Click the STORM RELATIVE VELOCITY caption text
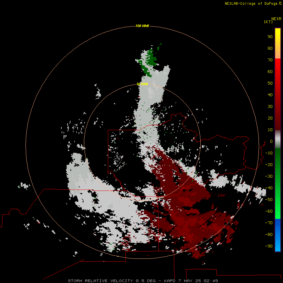 [x=101, y=281]
